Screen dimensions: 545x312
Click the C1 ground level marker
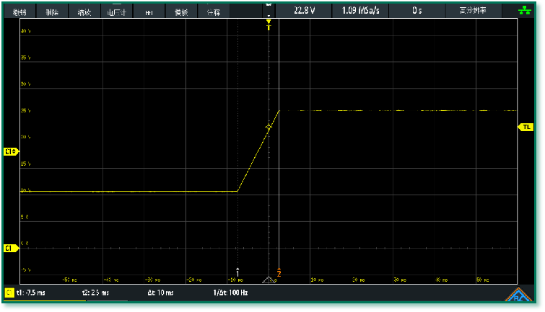(10, 248)
